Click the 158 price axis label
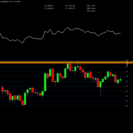Viewport: 133px width, 133px height. pyautogui.click(x=127, y=81)
